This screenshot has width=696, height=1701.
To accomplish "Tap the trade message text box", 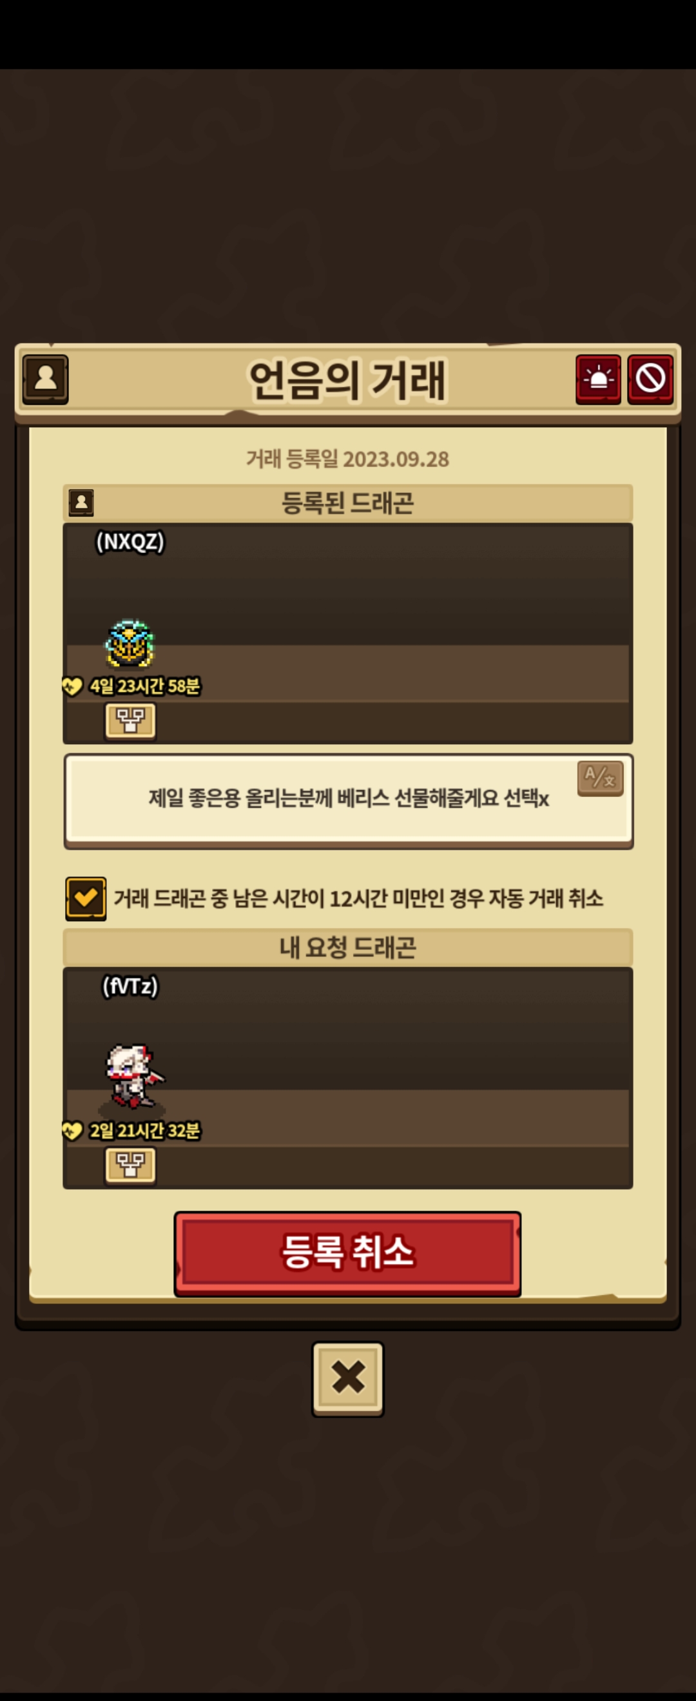I will pos(348,800).
